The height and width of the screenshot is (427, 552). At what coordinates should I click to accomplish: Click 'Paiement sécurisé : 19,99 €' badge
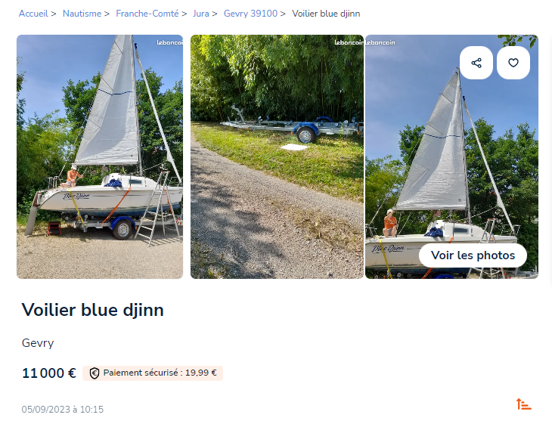click(153, 373)
